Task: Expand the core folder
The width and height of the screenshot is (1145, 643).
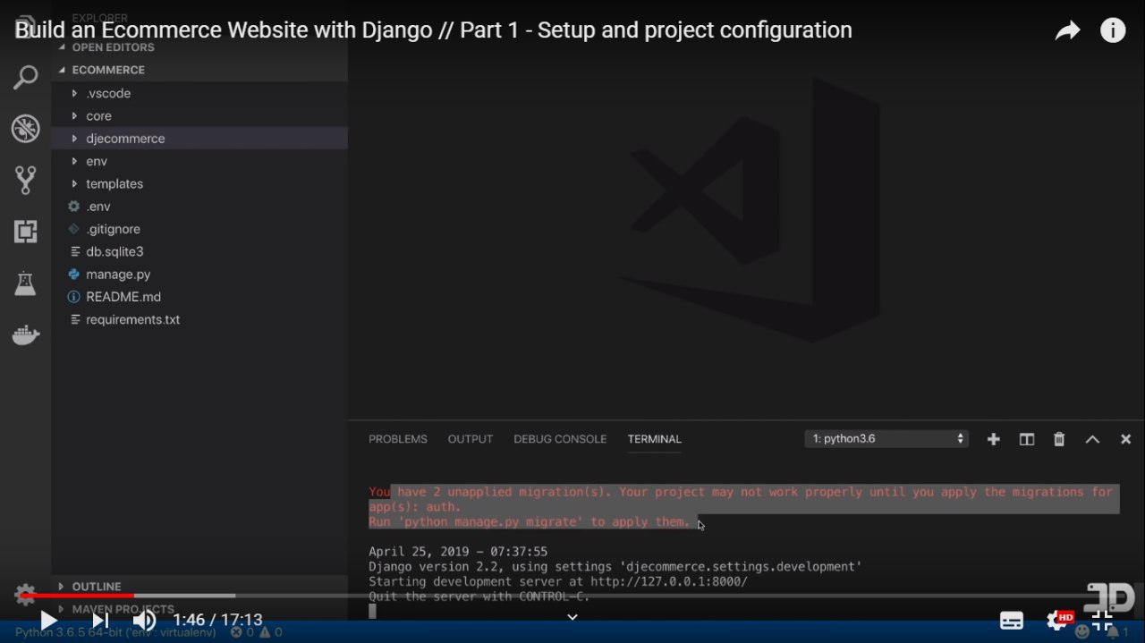Action: coord(199,116)
